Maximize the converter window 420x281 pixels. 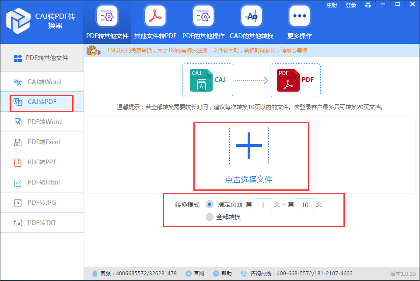point(398,4)
